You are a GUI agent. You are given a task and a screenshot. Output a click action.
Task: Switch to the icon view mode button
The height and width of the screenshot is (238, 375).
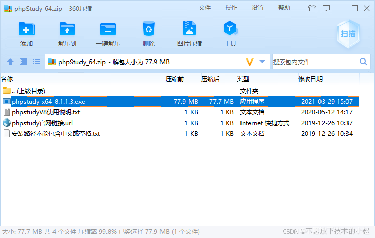click(23, 62)
